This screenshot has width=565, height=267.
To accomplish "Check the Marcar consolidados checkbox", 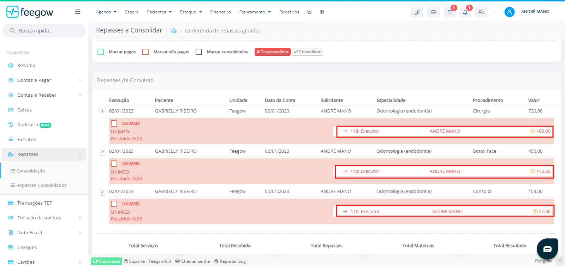I will point(199,52).
